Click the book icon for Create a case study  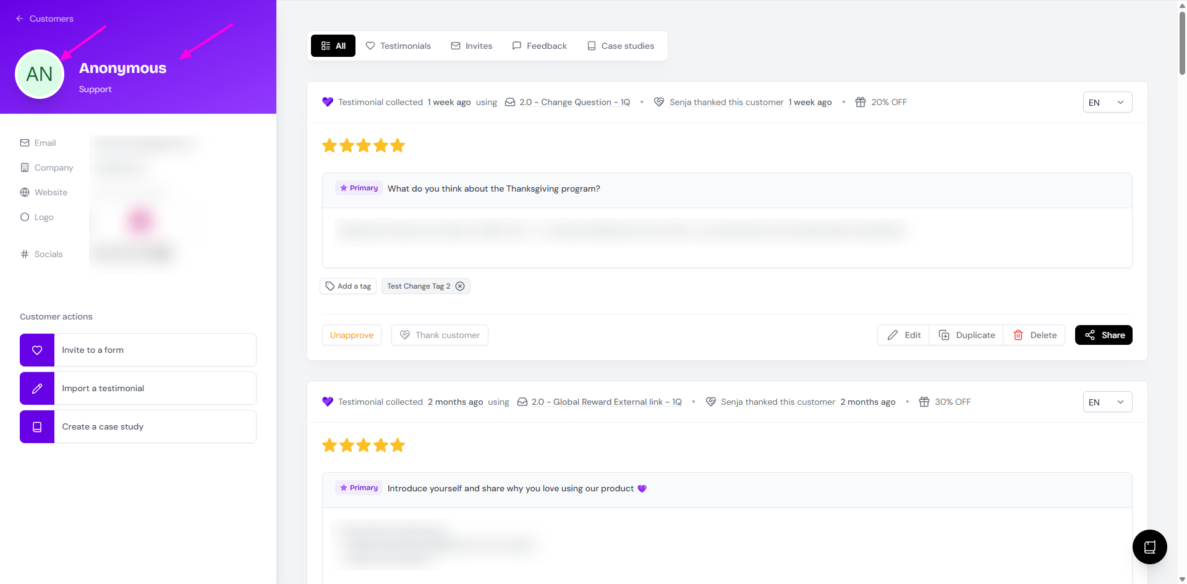pyautogui.click(x=37, y=426)
